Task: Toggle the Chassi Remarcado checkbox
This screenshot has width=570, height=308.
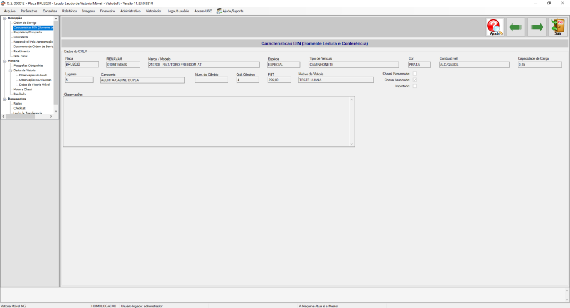Action: click(414, 74)
